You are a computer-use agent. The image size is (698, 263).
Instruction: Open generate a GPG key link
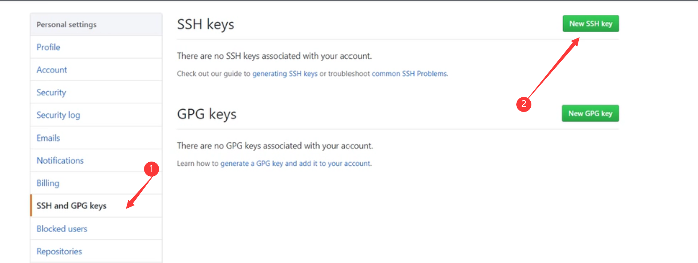(252, 163)
